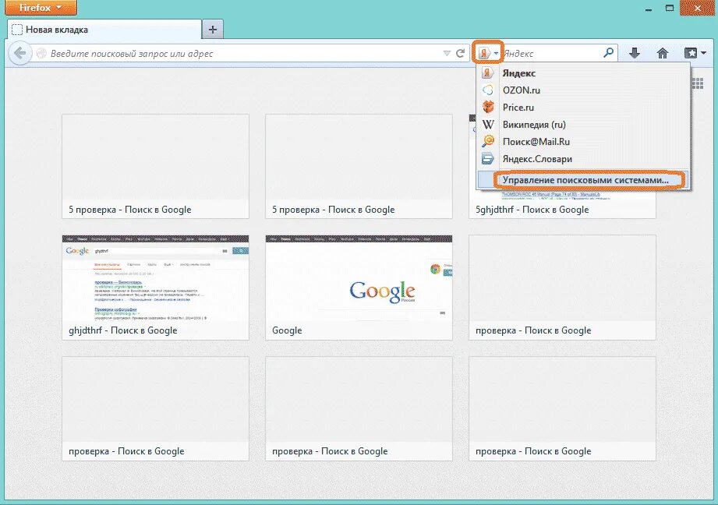The width and height of the screenshot is (718, 505).
Task: Go to the Home page icon
Action: pyautogui.click(x=663, y=54)
